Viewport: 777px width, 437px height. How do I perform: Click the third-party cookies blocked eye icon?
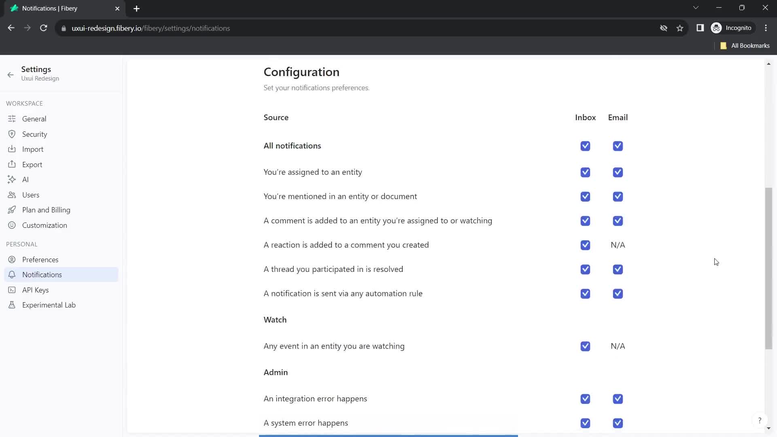coord(664,28)
